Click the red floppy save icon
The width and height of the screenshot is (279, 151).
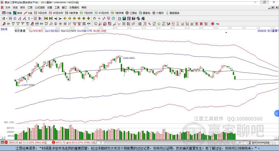134,18
